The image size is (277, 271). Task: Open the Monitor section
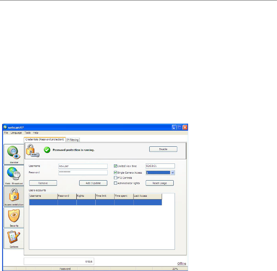[14, 154]
